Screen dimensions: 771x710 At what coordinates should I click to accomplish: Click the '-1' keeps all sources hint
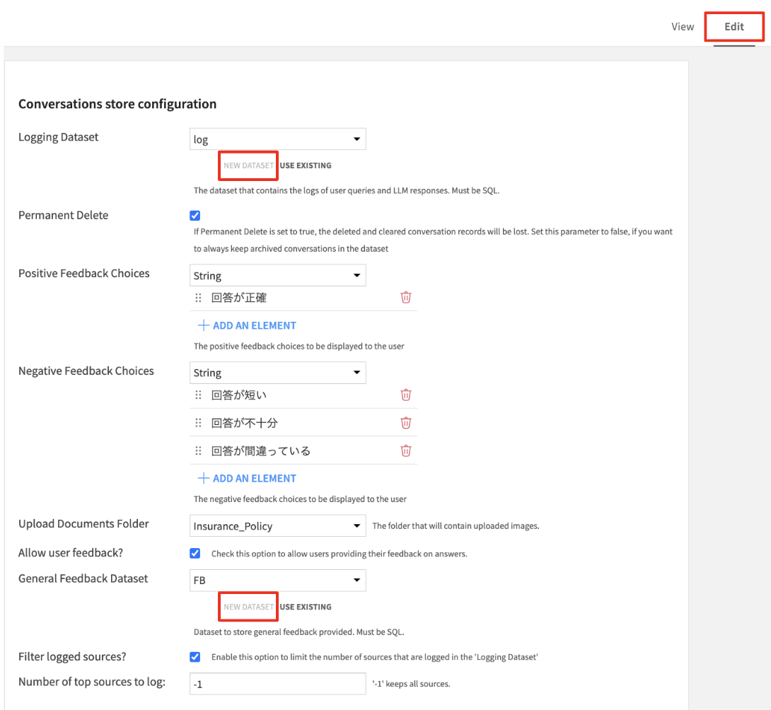click(411, 684)
